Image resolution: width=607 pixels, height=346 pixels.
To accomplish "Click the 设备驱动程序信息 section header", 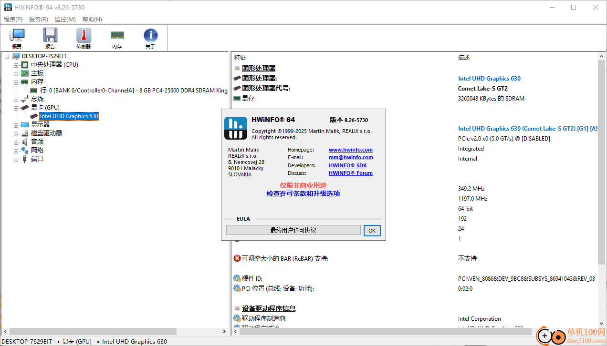I will [x=269, y=308].
